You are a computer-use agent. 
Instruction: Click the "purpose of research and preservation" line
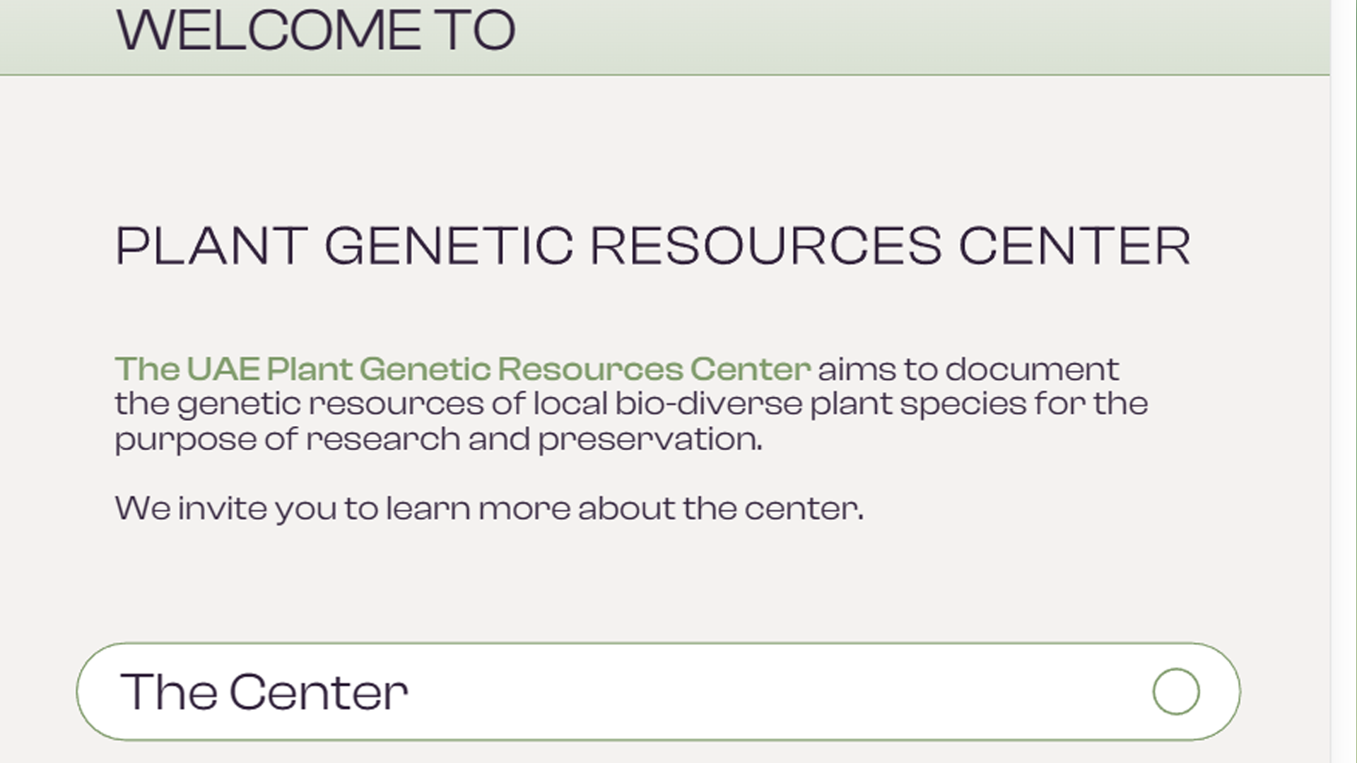click(438, 439)
